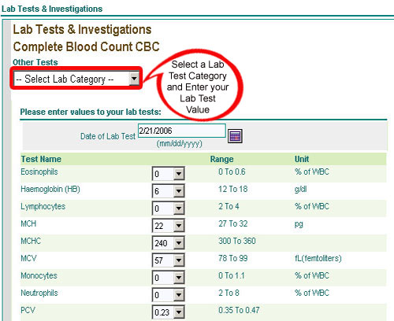
Task: Open the Neutrophils value dropdown
Action: [x=168, y=295]
